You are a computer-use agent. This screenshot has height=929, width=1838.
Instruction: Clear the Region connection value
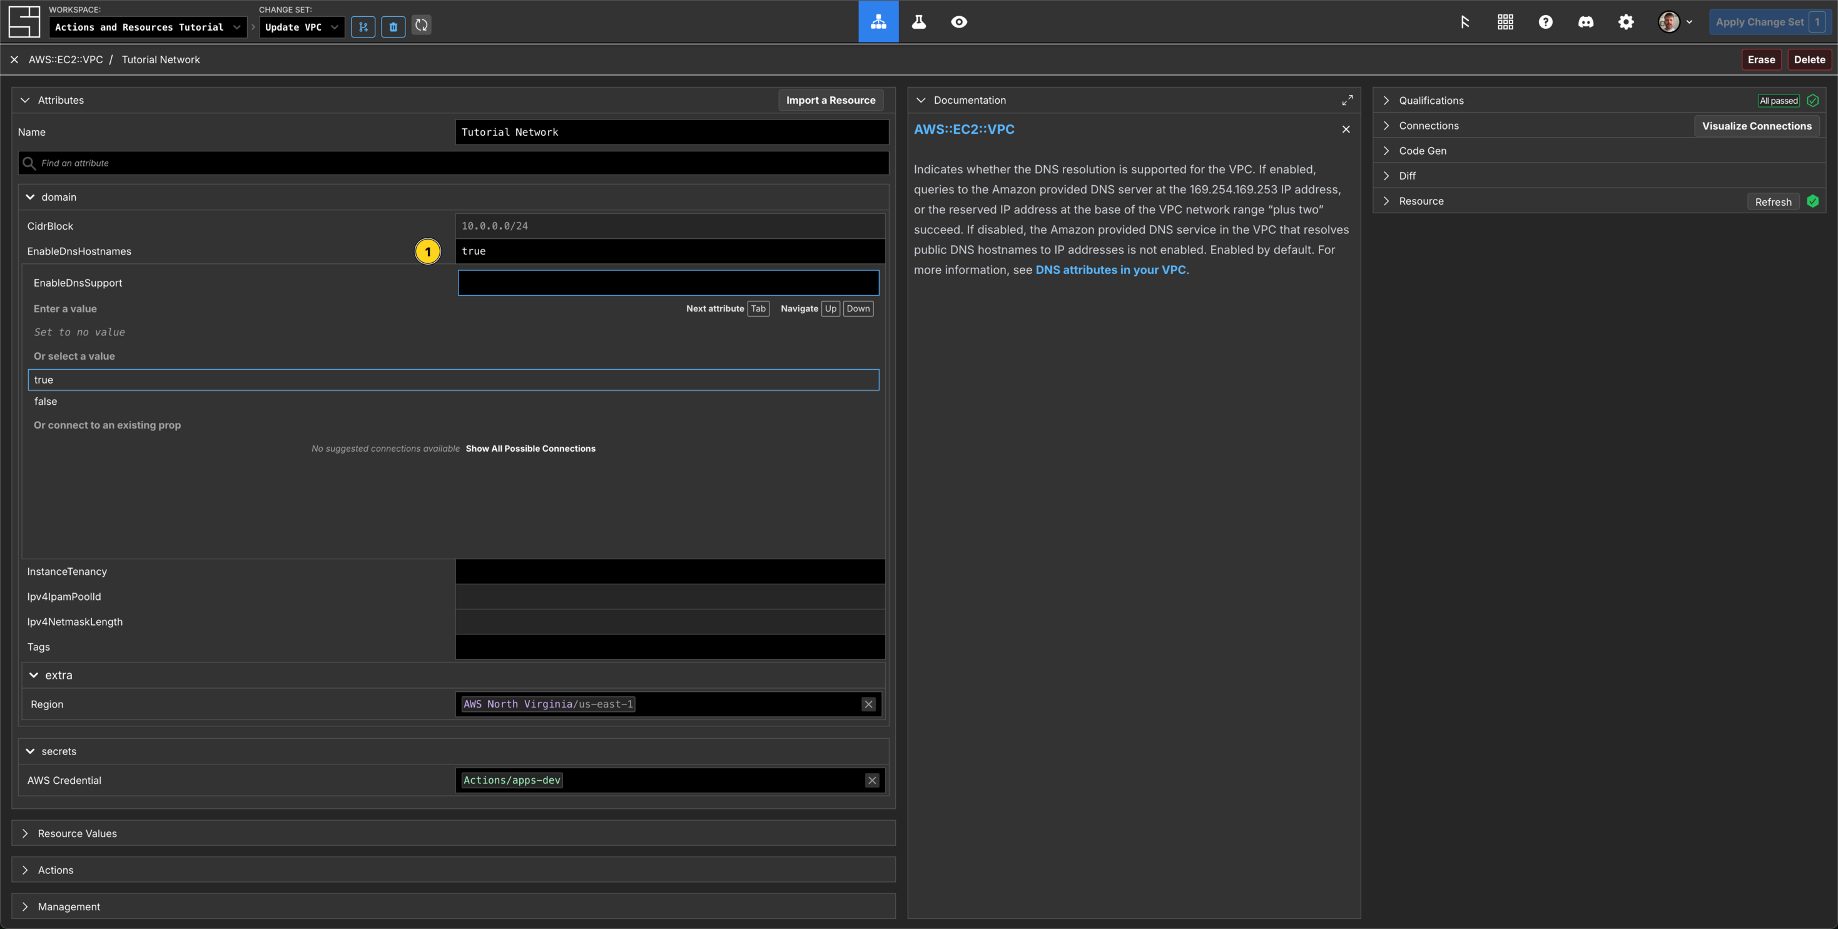click(868, 704)
